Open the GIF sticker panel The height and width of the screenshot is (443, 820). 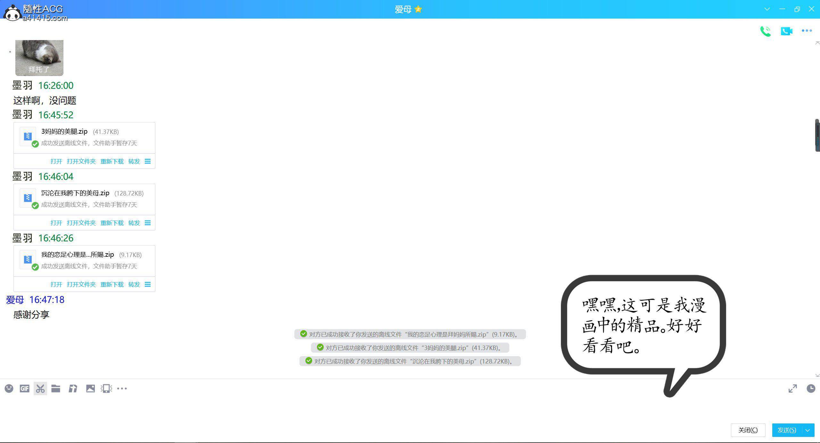[24, 389]
